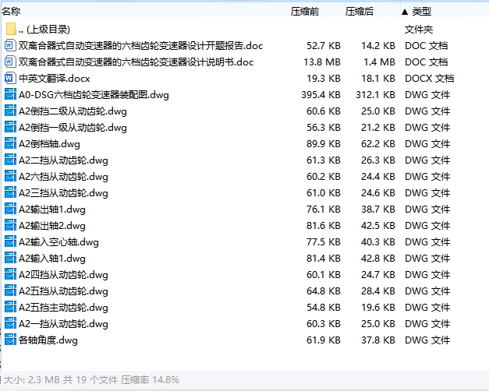Select file A2倒挡二级从动齿轮.dwg
489x391 pixels.
pyautogui.click(x=73, y=111)
